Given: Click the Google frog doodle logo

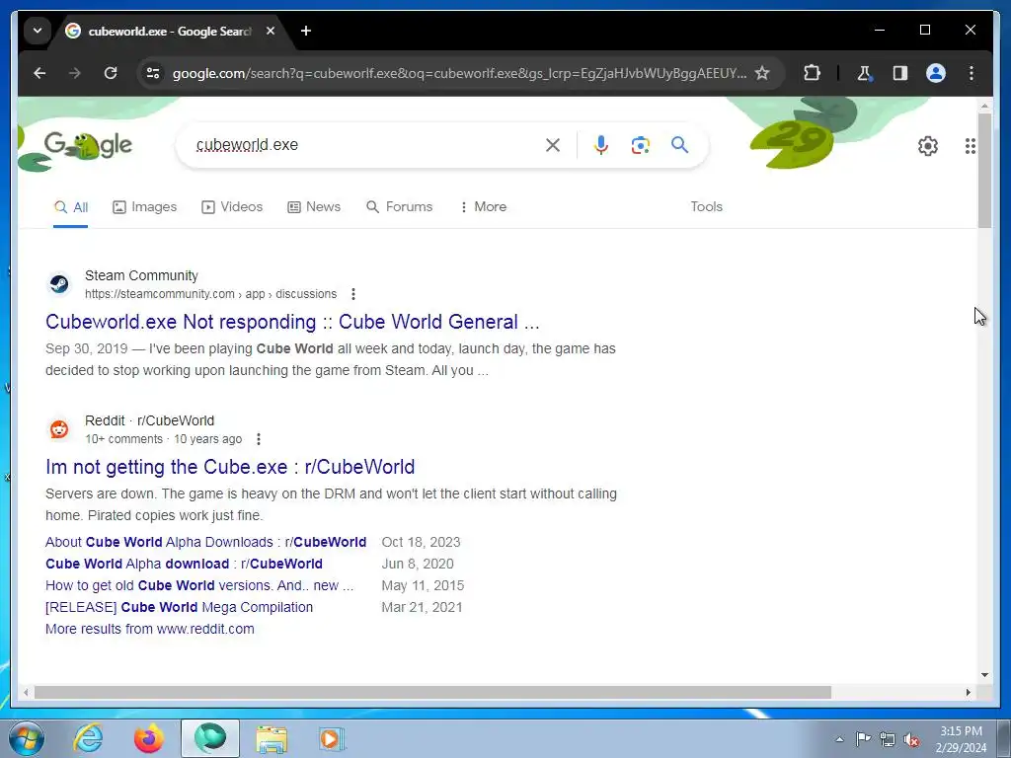Looking at the screenshot, I should 88,145.
